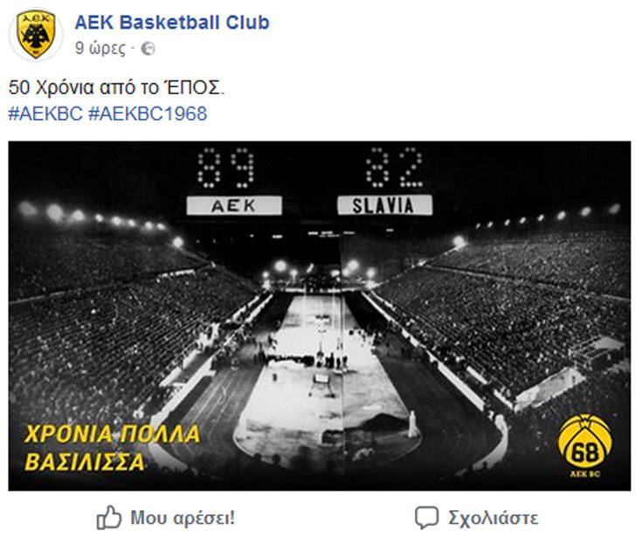Click the public globe privacy icon
The image size is (642, 538).
(148, 49)
